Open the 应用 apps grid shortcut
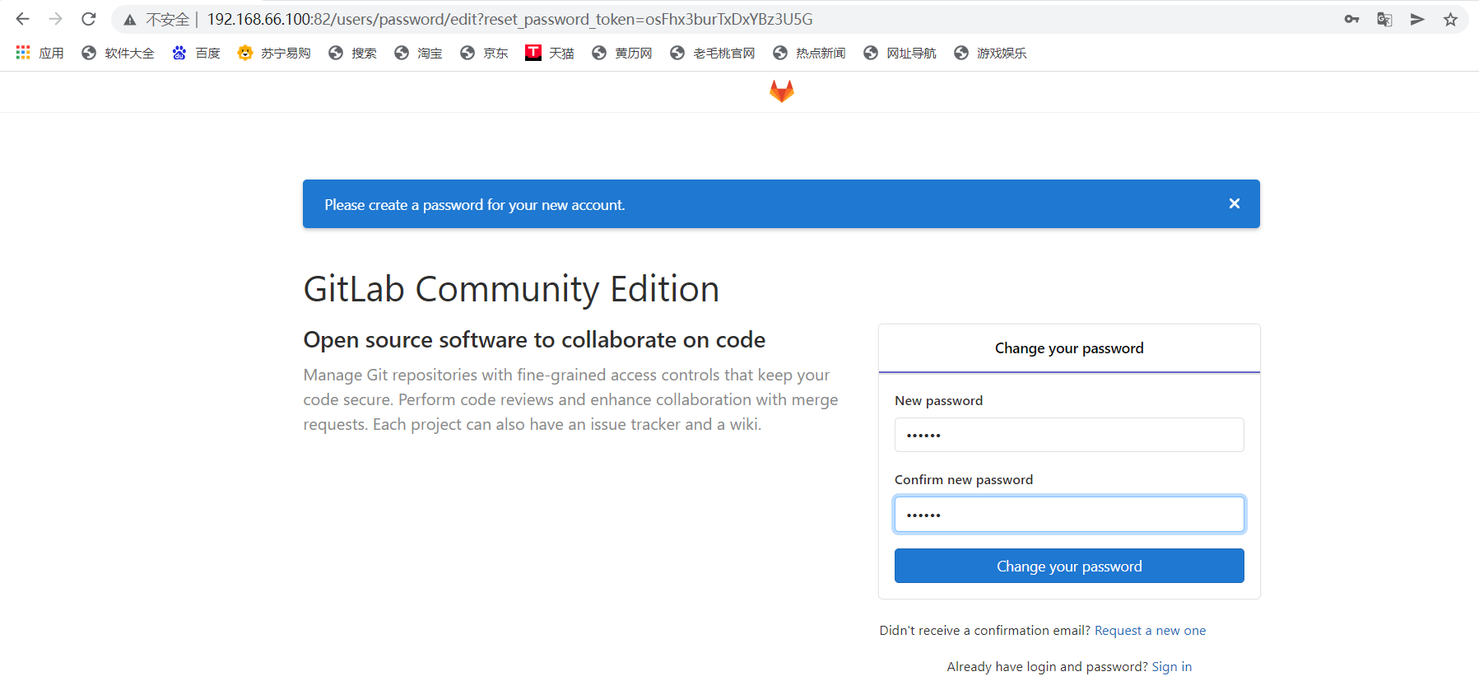 pos(40,53)
